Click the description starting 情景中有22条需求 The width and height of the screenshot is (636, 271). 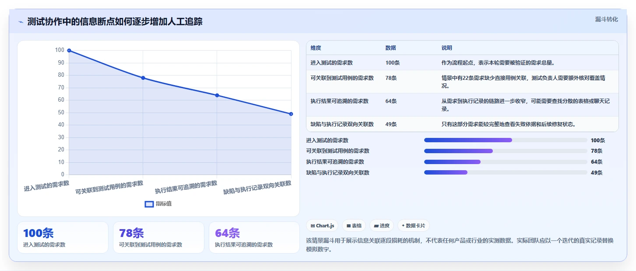524,82
